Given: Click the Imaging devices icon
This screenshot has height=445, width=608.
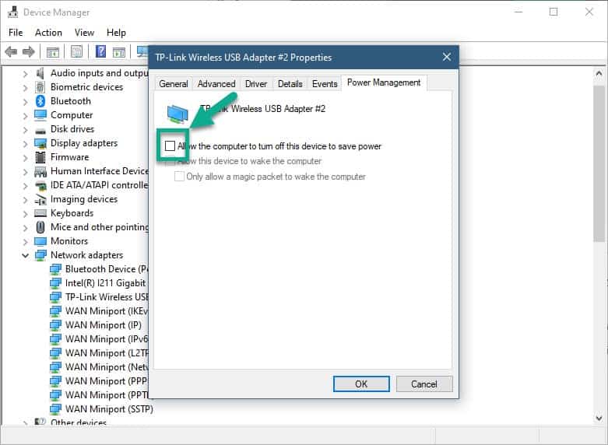Looking at the screenshot, I should [40, 200].
